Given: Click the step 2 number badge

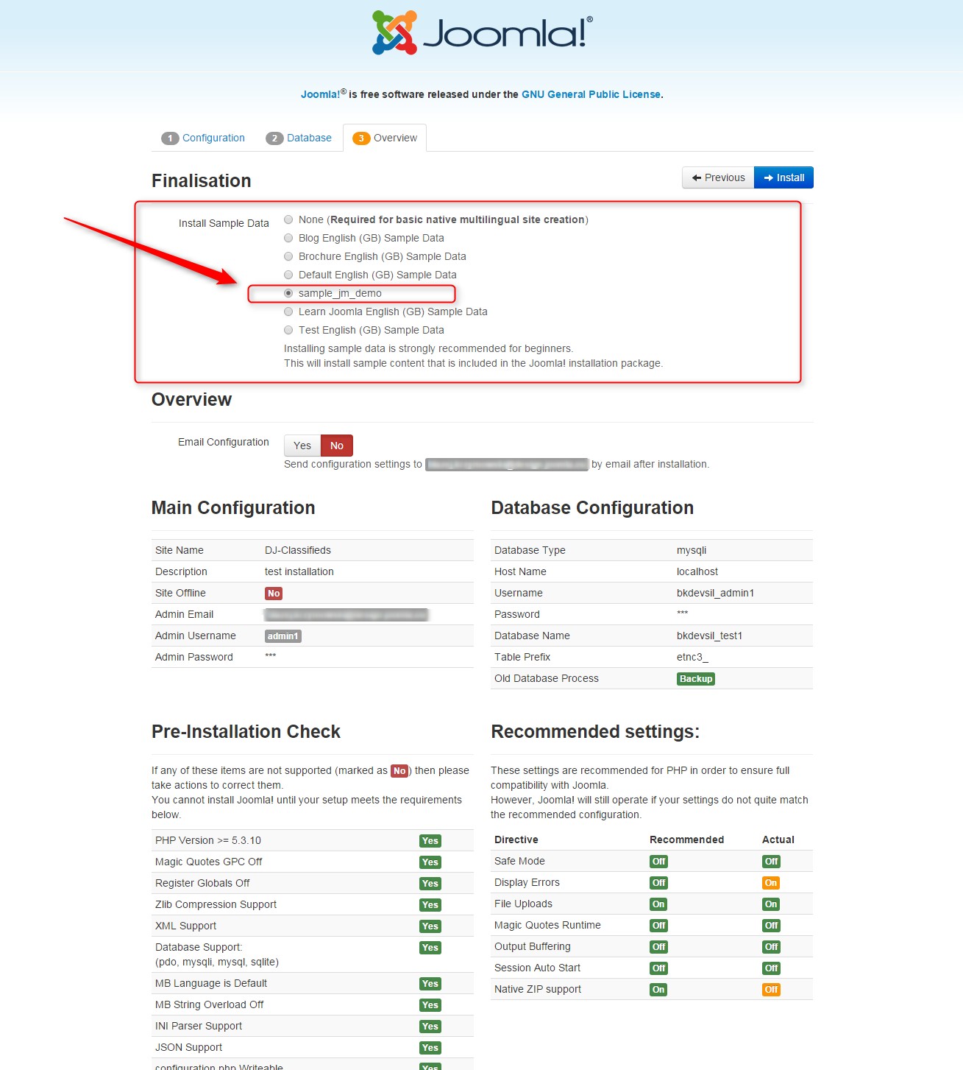Looking at the screenshot, I should 274,138.
